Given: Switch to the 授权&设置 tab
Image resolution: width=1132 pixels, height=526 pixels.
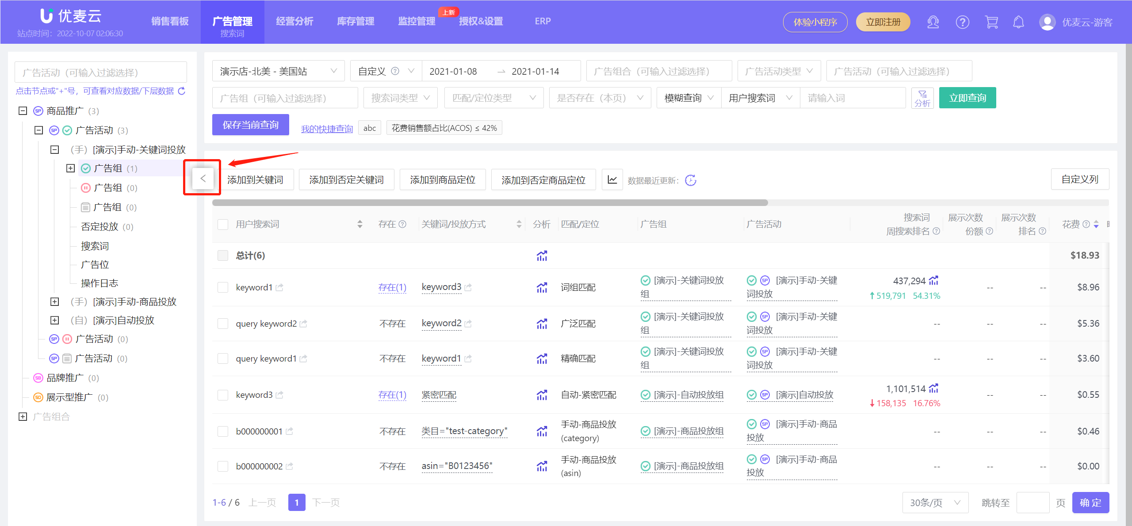Looking at the screenshot, I should (481, 21).
